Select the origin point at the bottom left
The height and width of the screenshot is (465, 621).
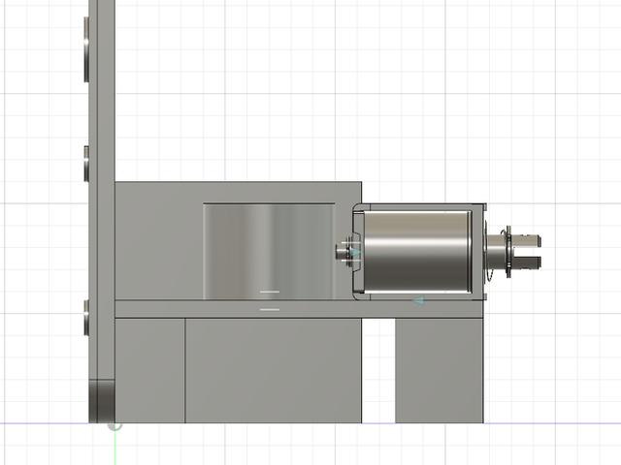[114, 424]
